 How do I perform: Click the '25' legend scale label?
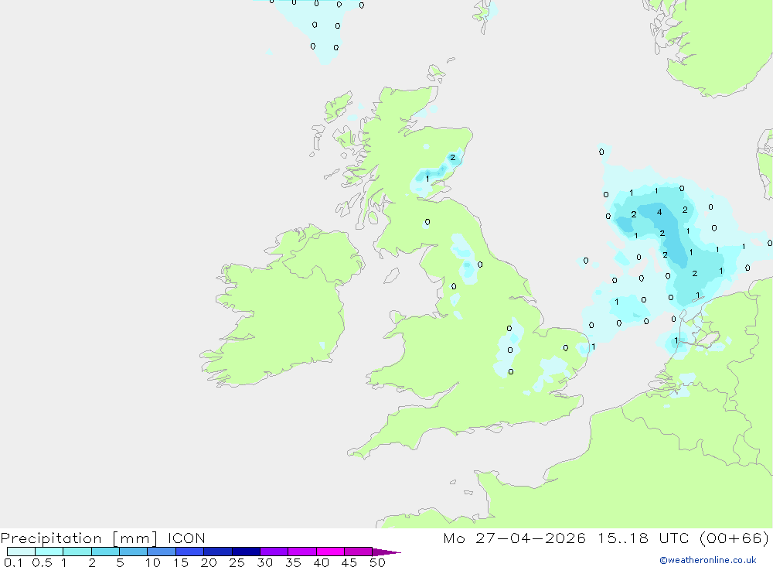[237, 562]
